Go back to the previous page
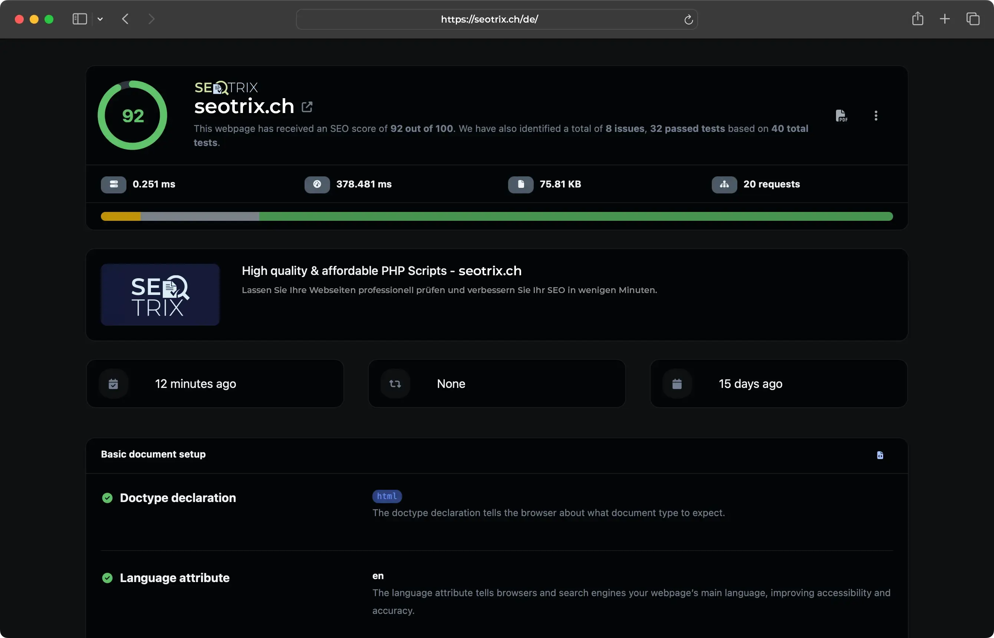 click(125, 19)
